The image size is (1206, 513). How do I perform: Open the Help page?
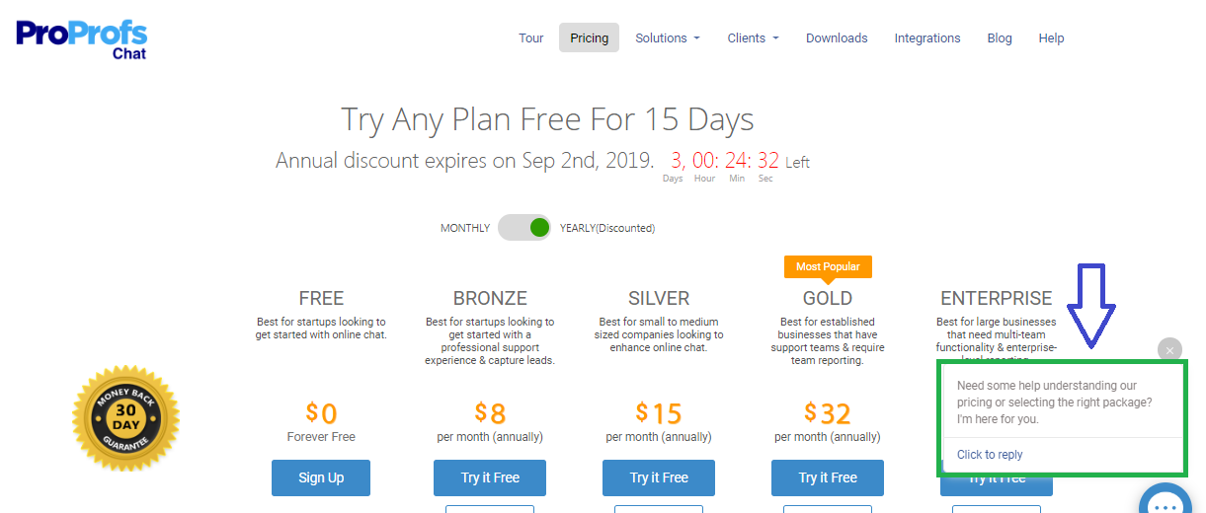(1051, 38)
